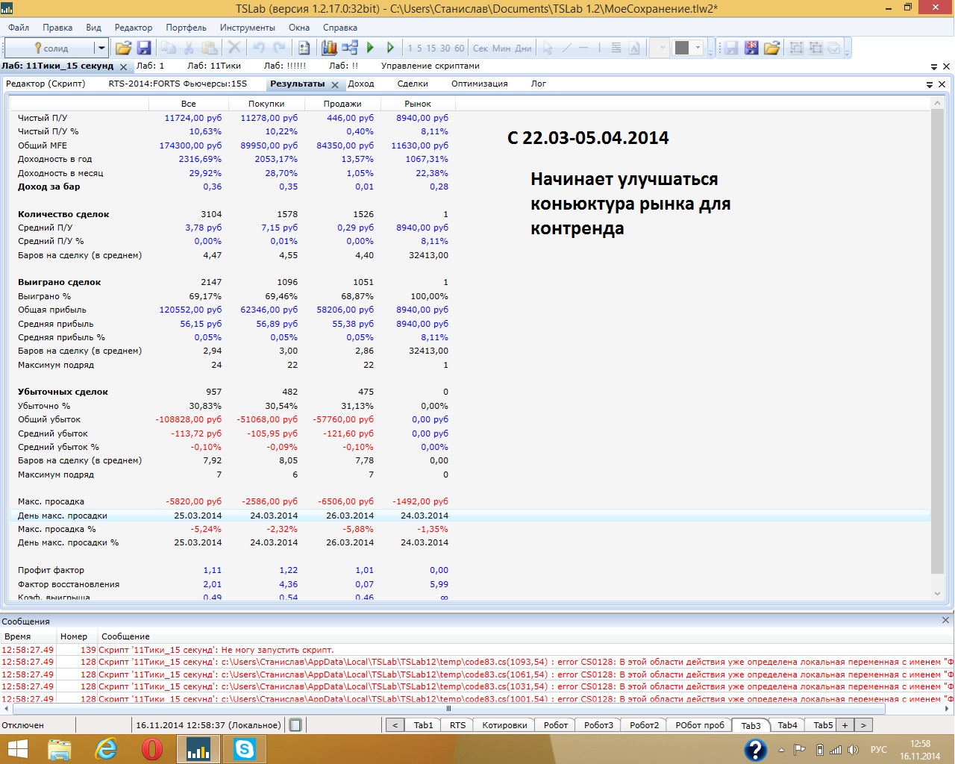Select the Котировки workspace tab
The height and width of the screenshot is (764, 955).
point(504,725)
